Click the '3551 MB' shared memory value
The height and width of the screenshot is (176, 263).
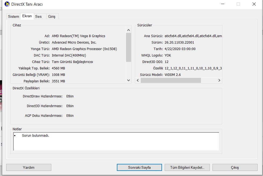(58, 81)
